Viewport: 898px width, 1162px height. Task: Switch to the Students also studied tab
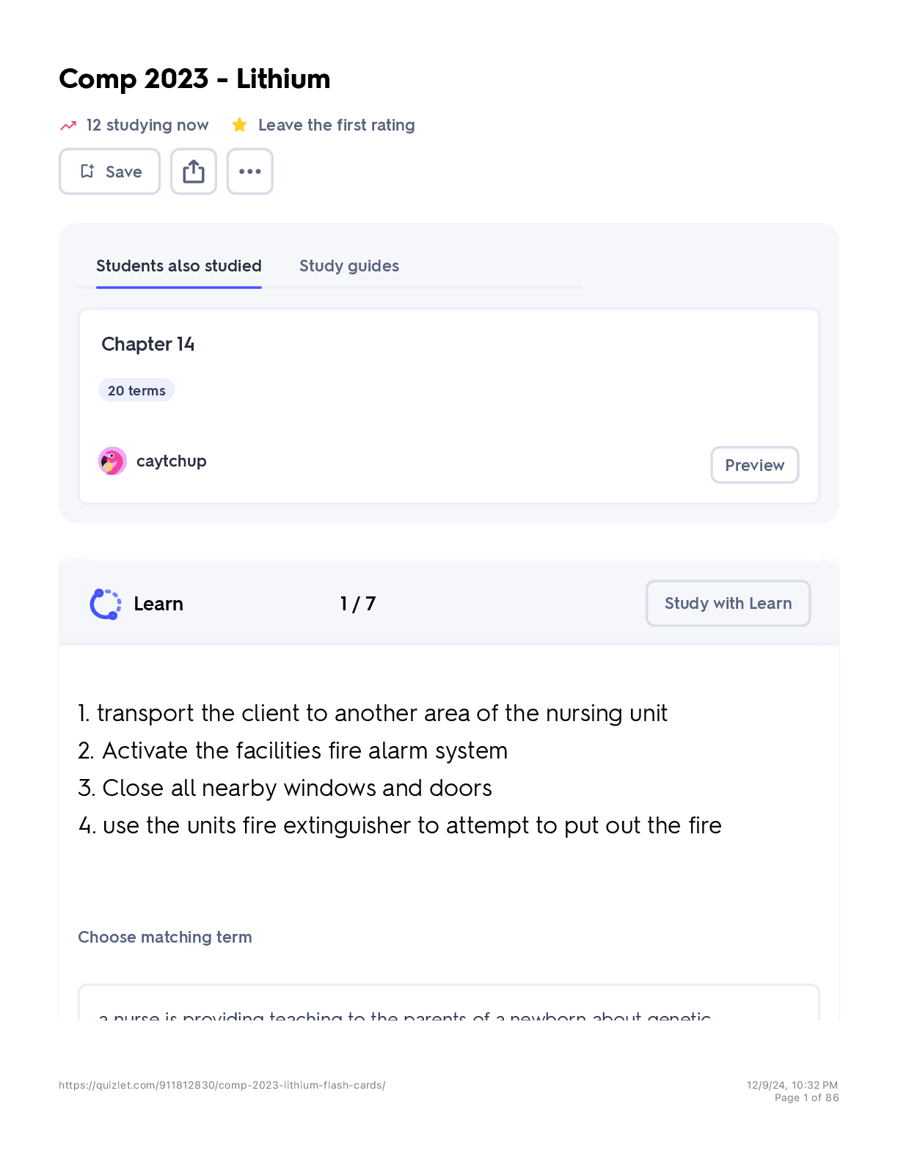coord(179,266)
